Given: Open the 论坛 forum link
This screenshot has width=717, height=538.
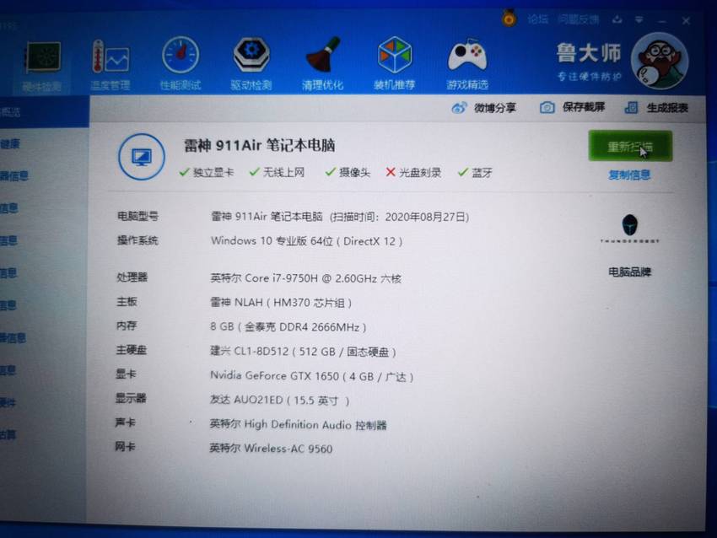Looking at the screenshot, I should pos(538,19).
